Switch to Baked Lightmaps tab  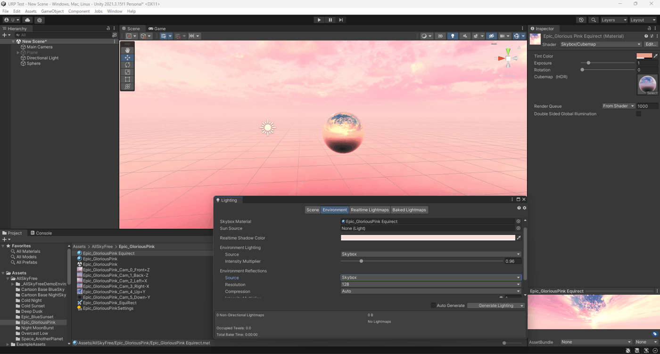(x=409, y=210)
